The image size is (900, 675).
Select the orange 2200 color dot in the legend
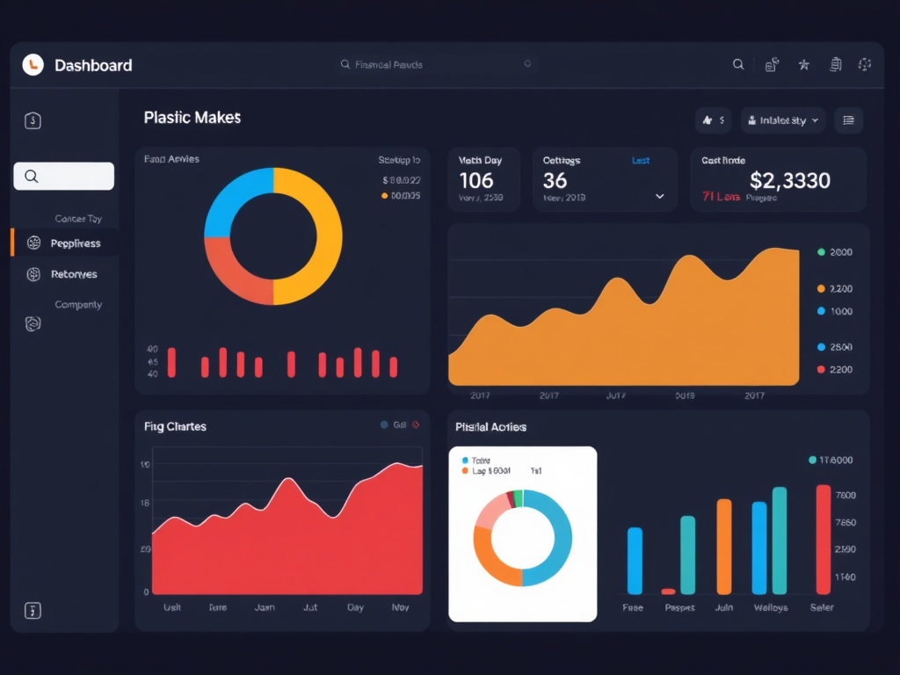tap(821, 288)
